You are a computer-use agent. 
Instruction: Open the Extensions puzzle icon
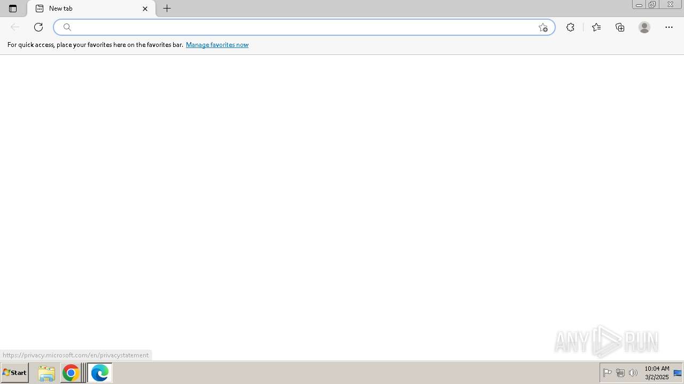click(x=570, y=27)
